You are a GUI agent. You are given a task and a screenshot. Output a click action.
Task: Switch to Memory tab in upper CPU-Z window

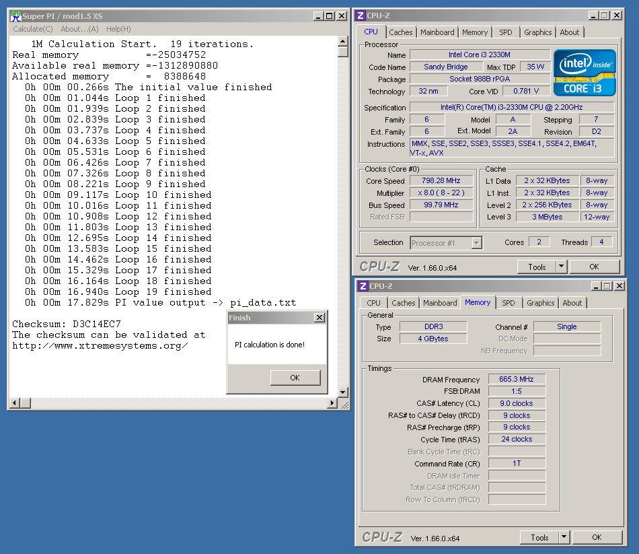(475, 32)
